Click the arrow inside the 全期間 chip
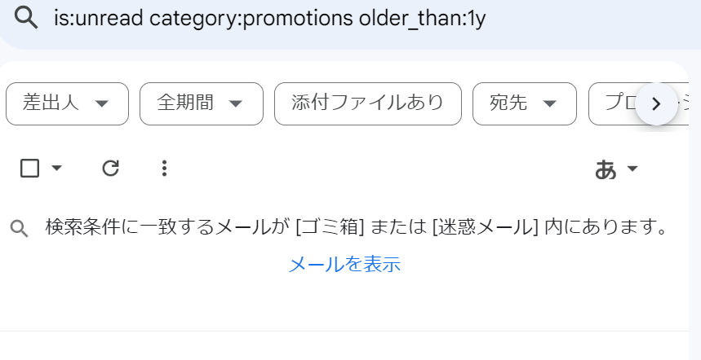Viewport: 701px width, 360px height. [x=236, y=103]
